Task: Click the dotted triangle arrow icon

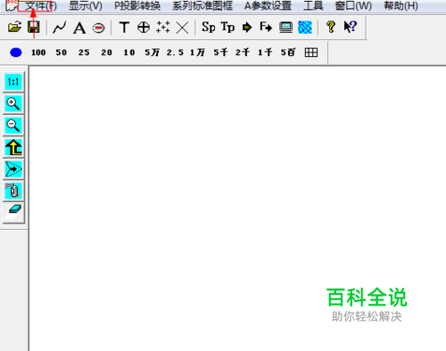Action: [x=13, y=169]
